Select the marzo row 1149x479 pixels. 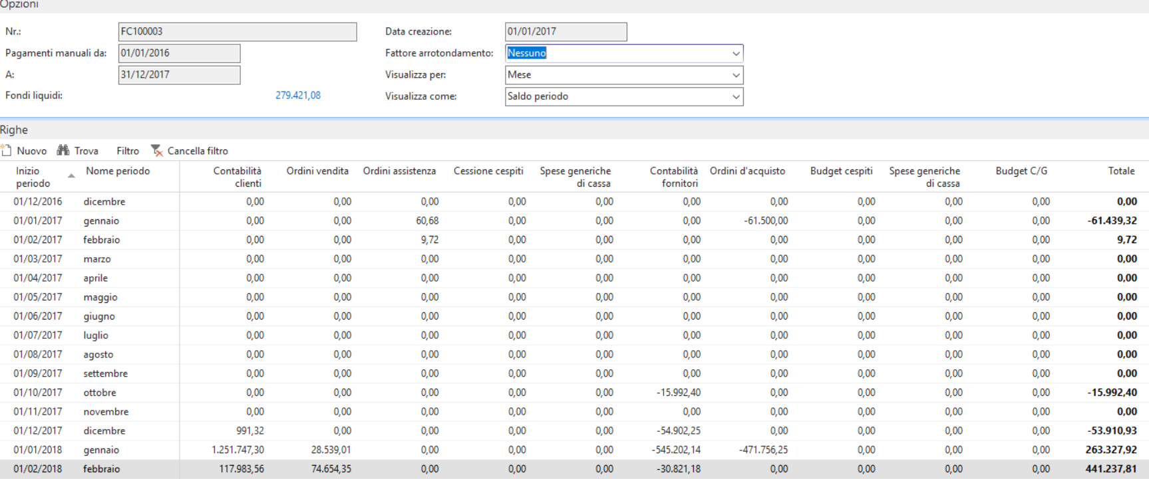tap(574, 259)
